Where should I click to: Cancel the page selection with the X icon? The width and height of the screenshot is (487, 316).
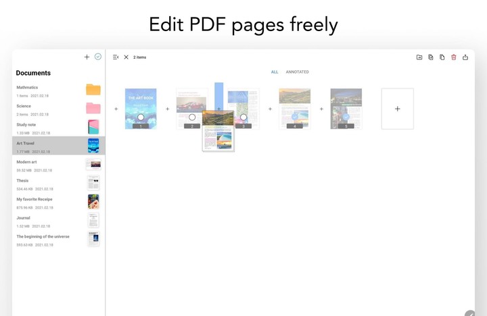[x=126, y=57]
